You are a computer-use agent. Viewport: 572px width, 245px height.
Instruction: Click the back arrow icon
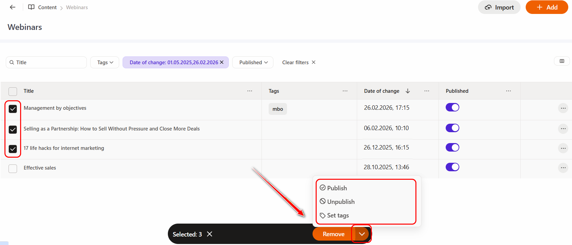[13, 7]
